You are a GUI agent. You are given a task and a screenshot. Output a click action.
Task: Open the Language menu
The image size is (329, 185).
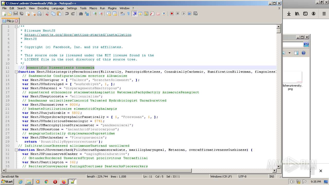coord(58,8)
